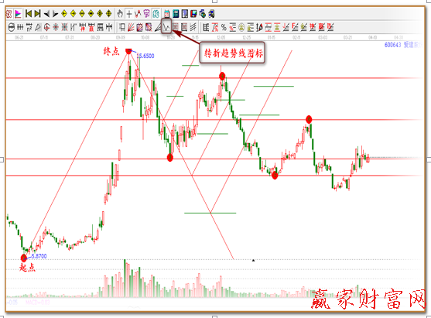Select the percent sign drawing tool
Viewport: 431px width, 318px height.
(224, 27)
